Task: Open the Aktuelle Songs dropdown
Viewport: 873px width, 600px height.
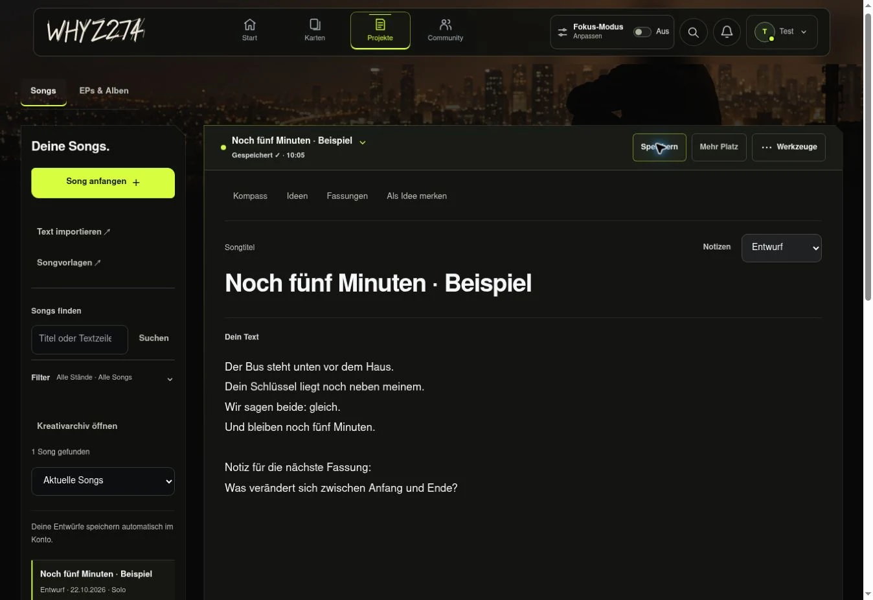Action: (x=103, y=481)
